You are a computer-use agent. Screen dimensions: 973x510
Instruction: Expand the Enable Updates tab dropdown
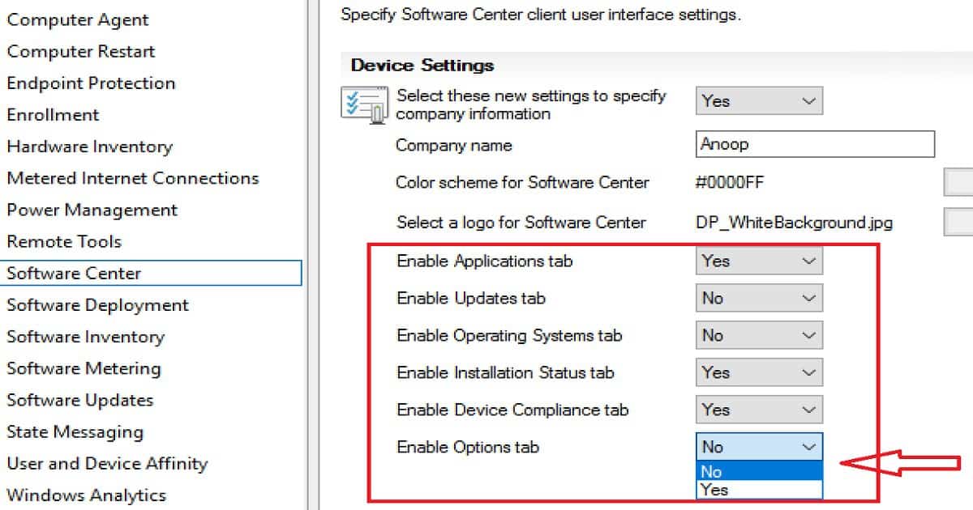758,298
